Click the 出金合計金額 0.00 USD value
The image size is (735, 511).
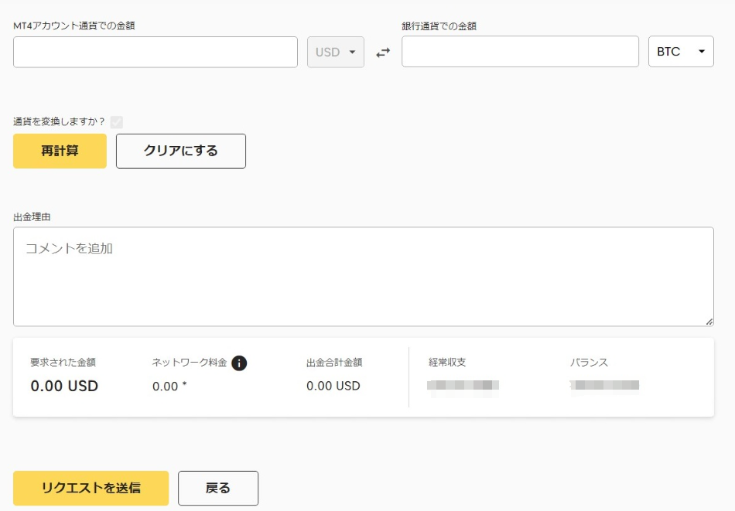[333, 386]
